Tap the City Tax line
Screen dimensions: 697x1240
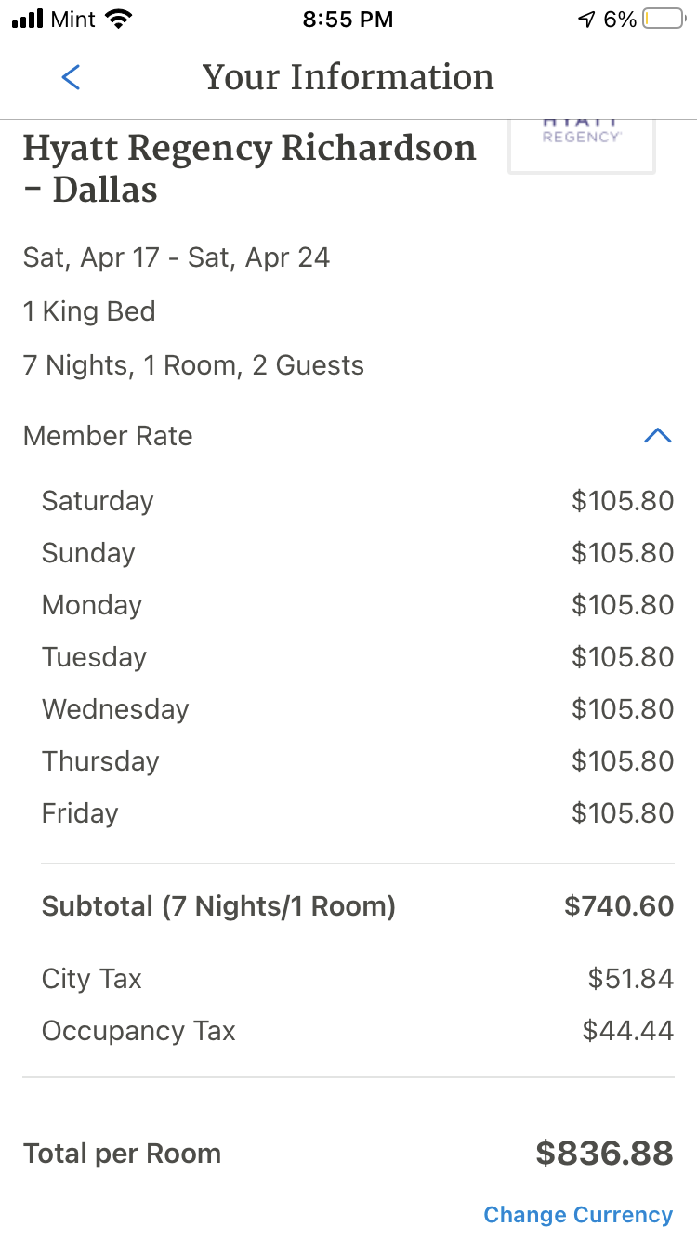[x=358, y=979]
